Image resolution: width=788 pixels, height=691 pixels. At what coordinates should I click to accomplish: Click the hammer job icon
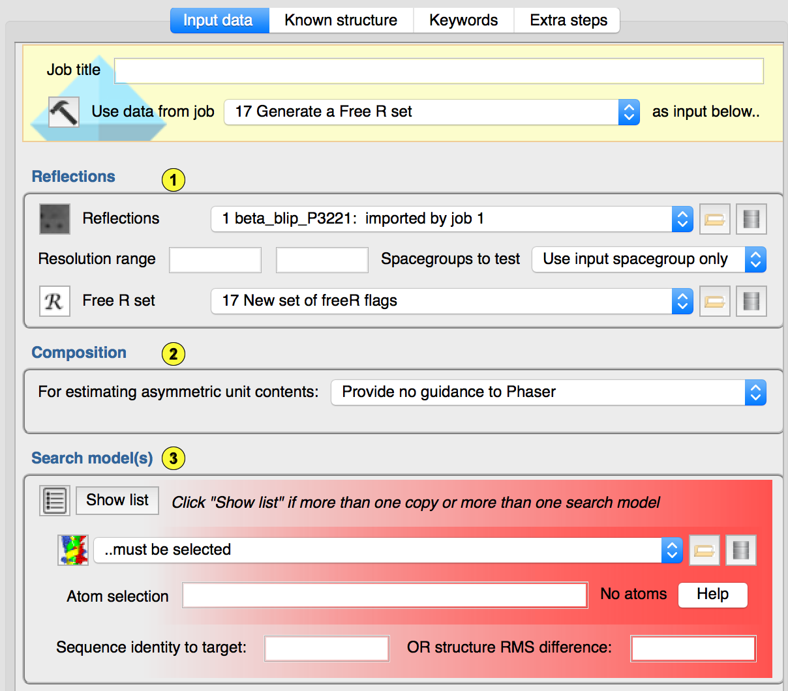pos(64,112)
